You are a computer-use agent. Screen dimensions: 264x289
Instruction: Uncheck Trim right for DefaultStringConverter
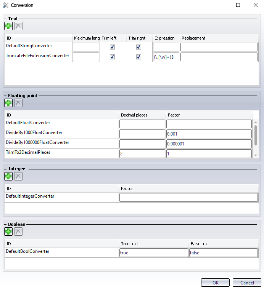pyautogui.click(x=138, y=47)
